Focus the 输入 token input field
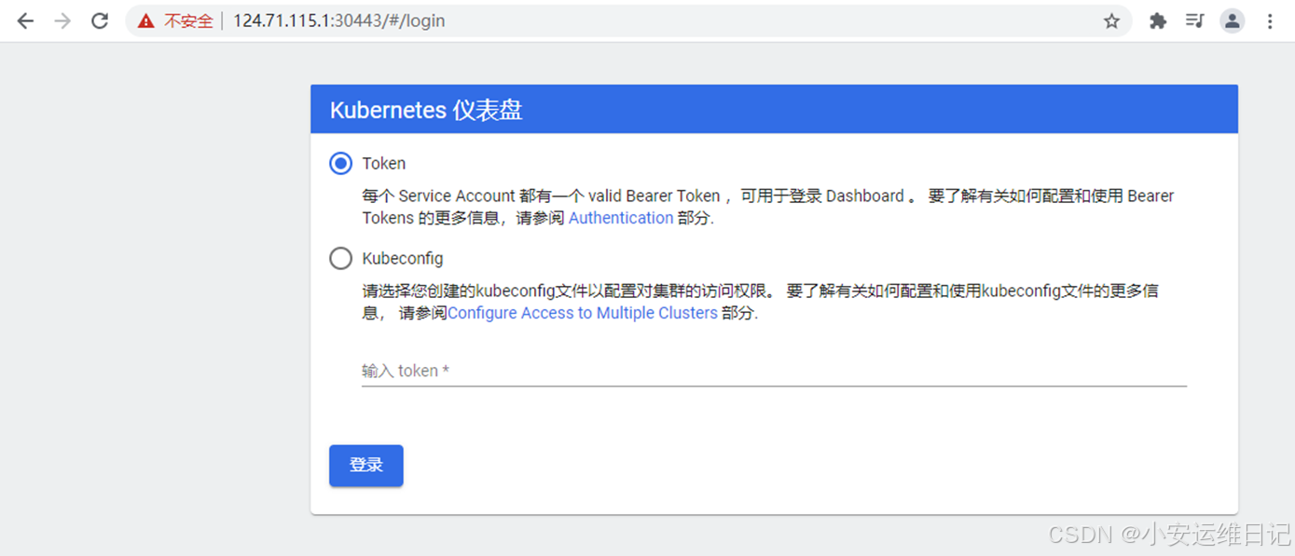The width and height of the screenshot is (1295, 556). tap(774, 371)
